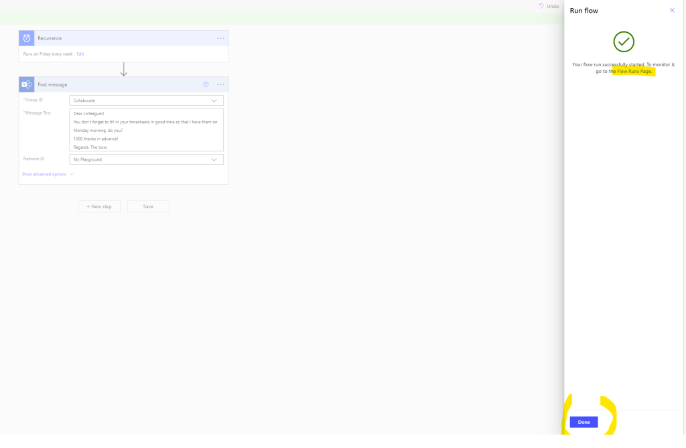This screenshot has height=448, width=686.
Task: Open the Flow Runs Page link
Action: 634,71
